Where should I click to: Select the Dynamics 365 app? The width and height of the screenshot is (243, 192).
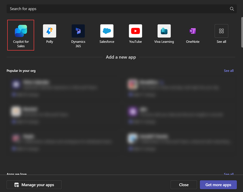coord(78,31)
